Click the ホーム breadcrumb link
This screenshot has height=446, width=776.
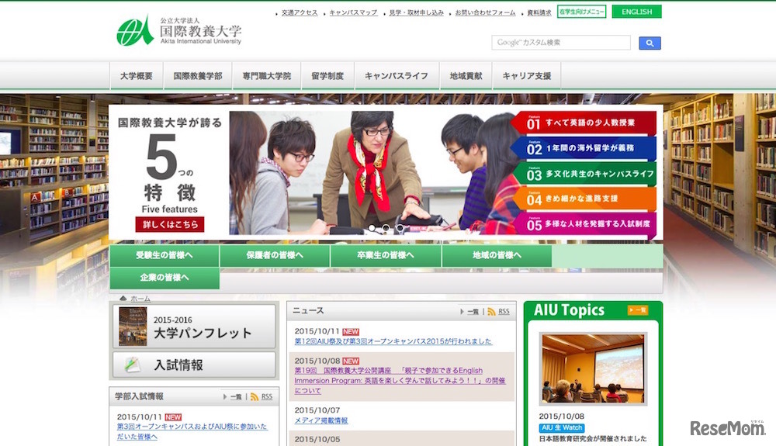(x=140, y=299)
